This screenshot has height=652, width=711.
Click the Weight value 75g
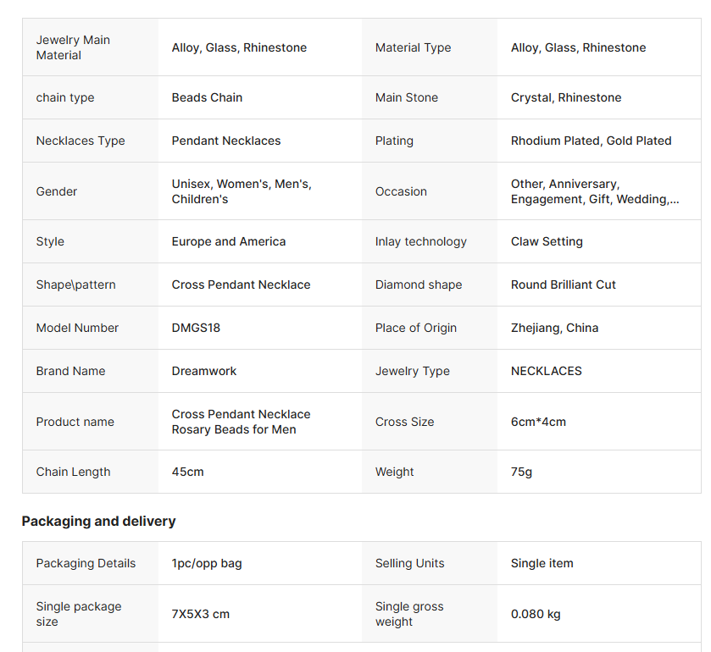521,472
